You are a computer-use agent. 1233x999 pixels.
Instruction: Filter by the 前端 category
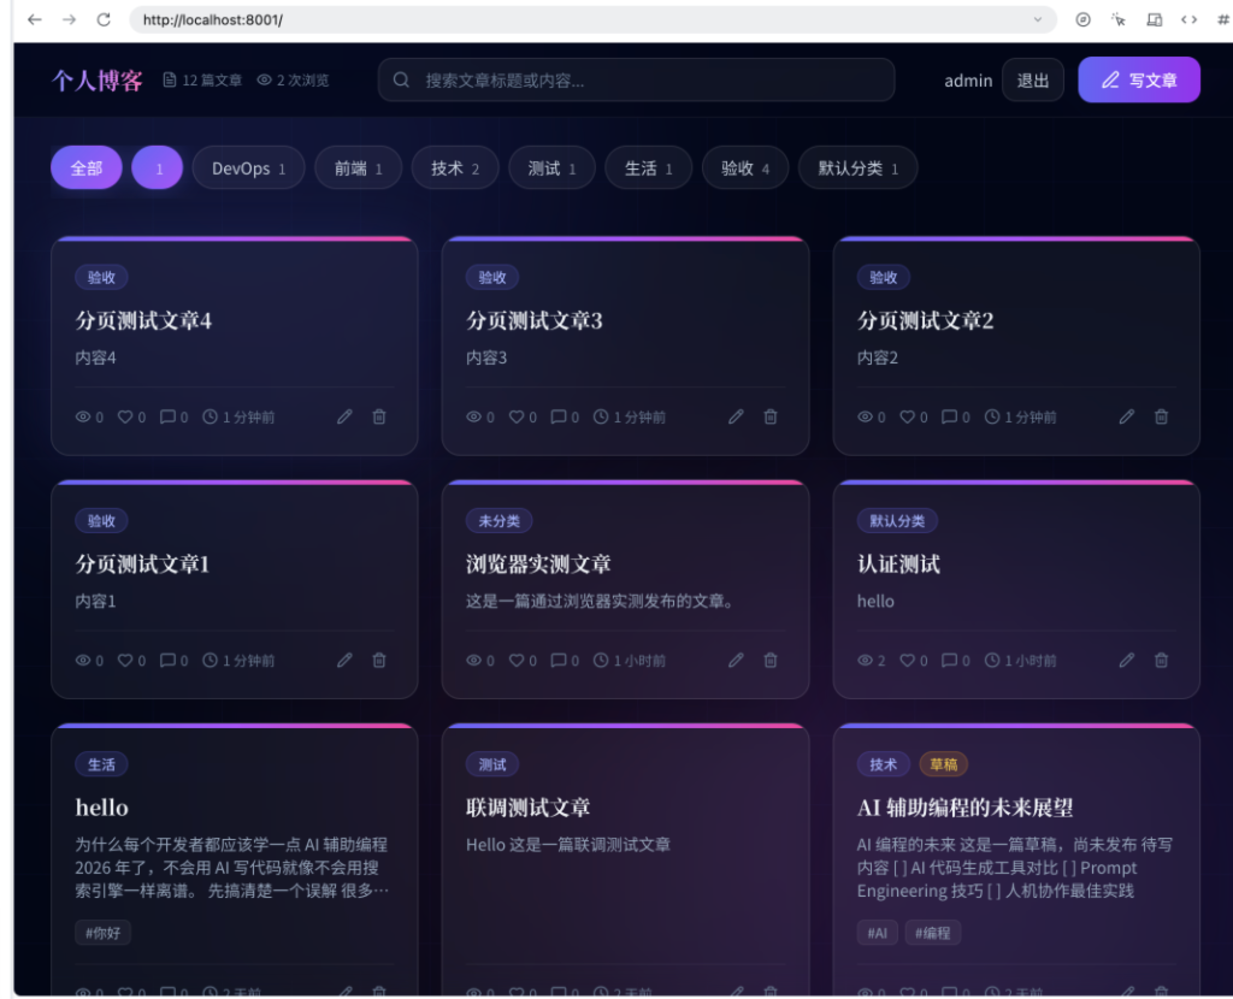tap(358, 169)
